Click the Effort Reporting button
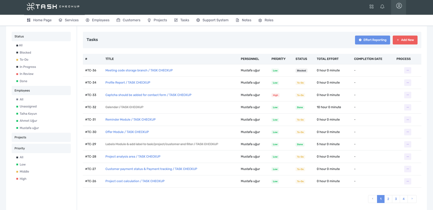 point(372,40)
